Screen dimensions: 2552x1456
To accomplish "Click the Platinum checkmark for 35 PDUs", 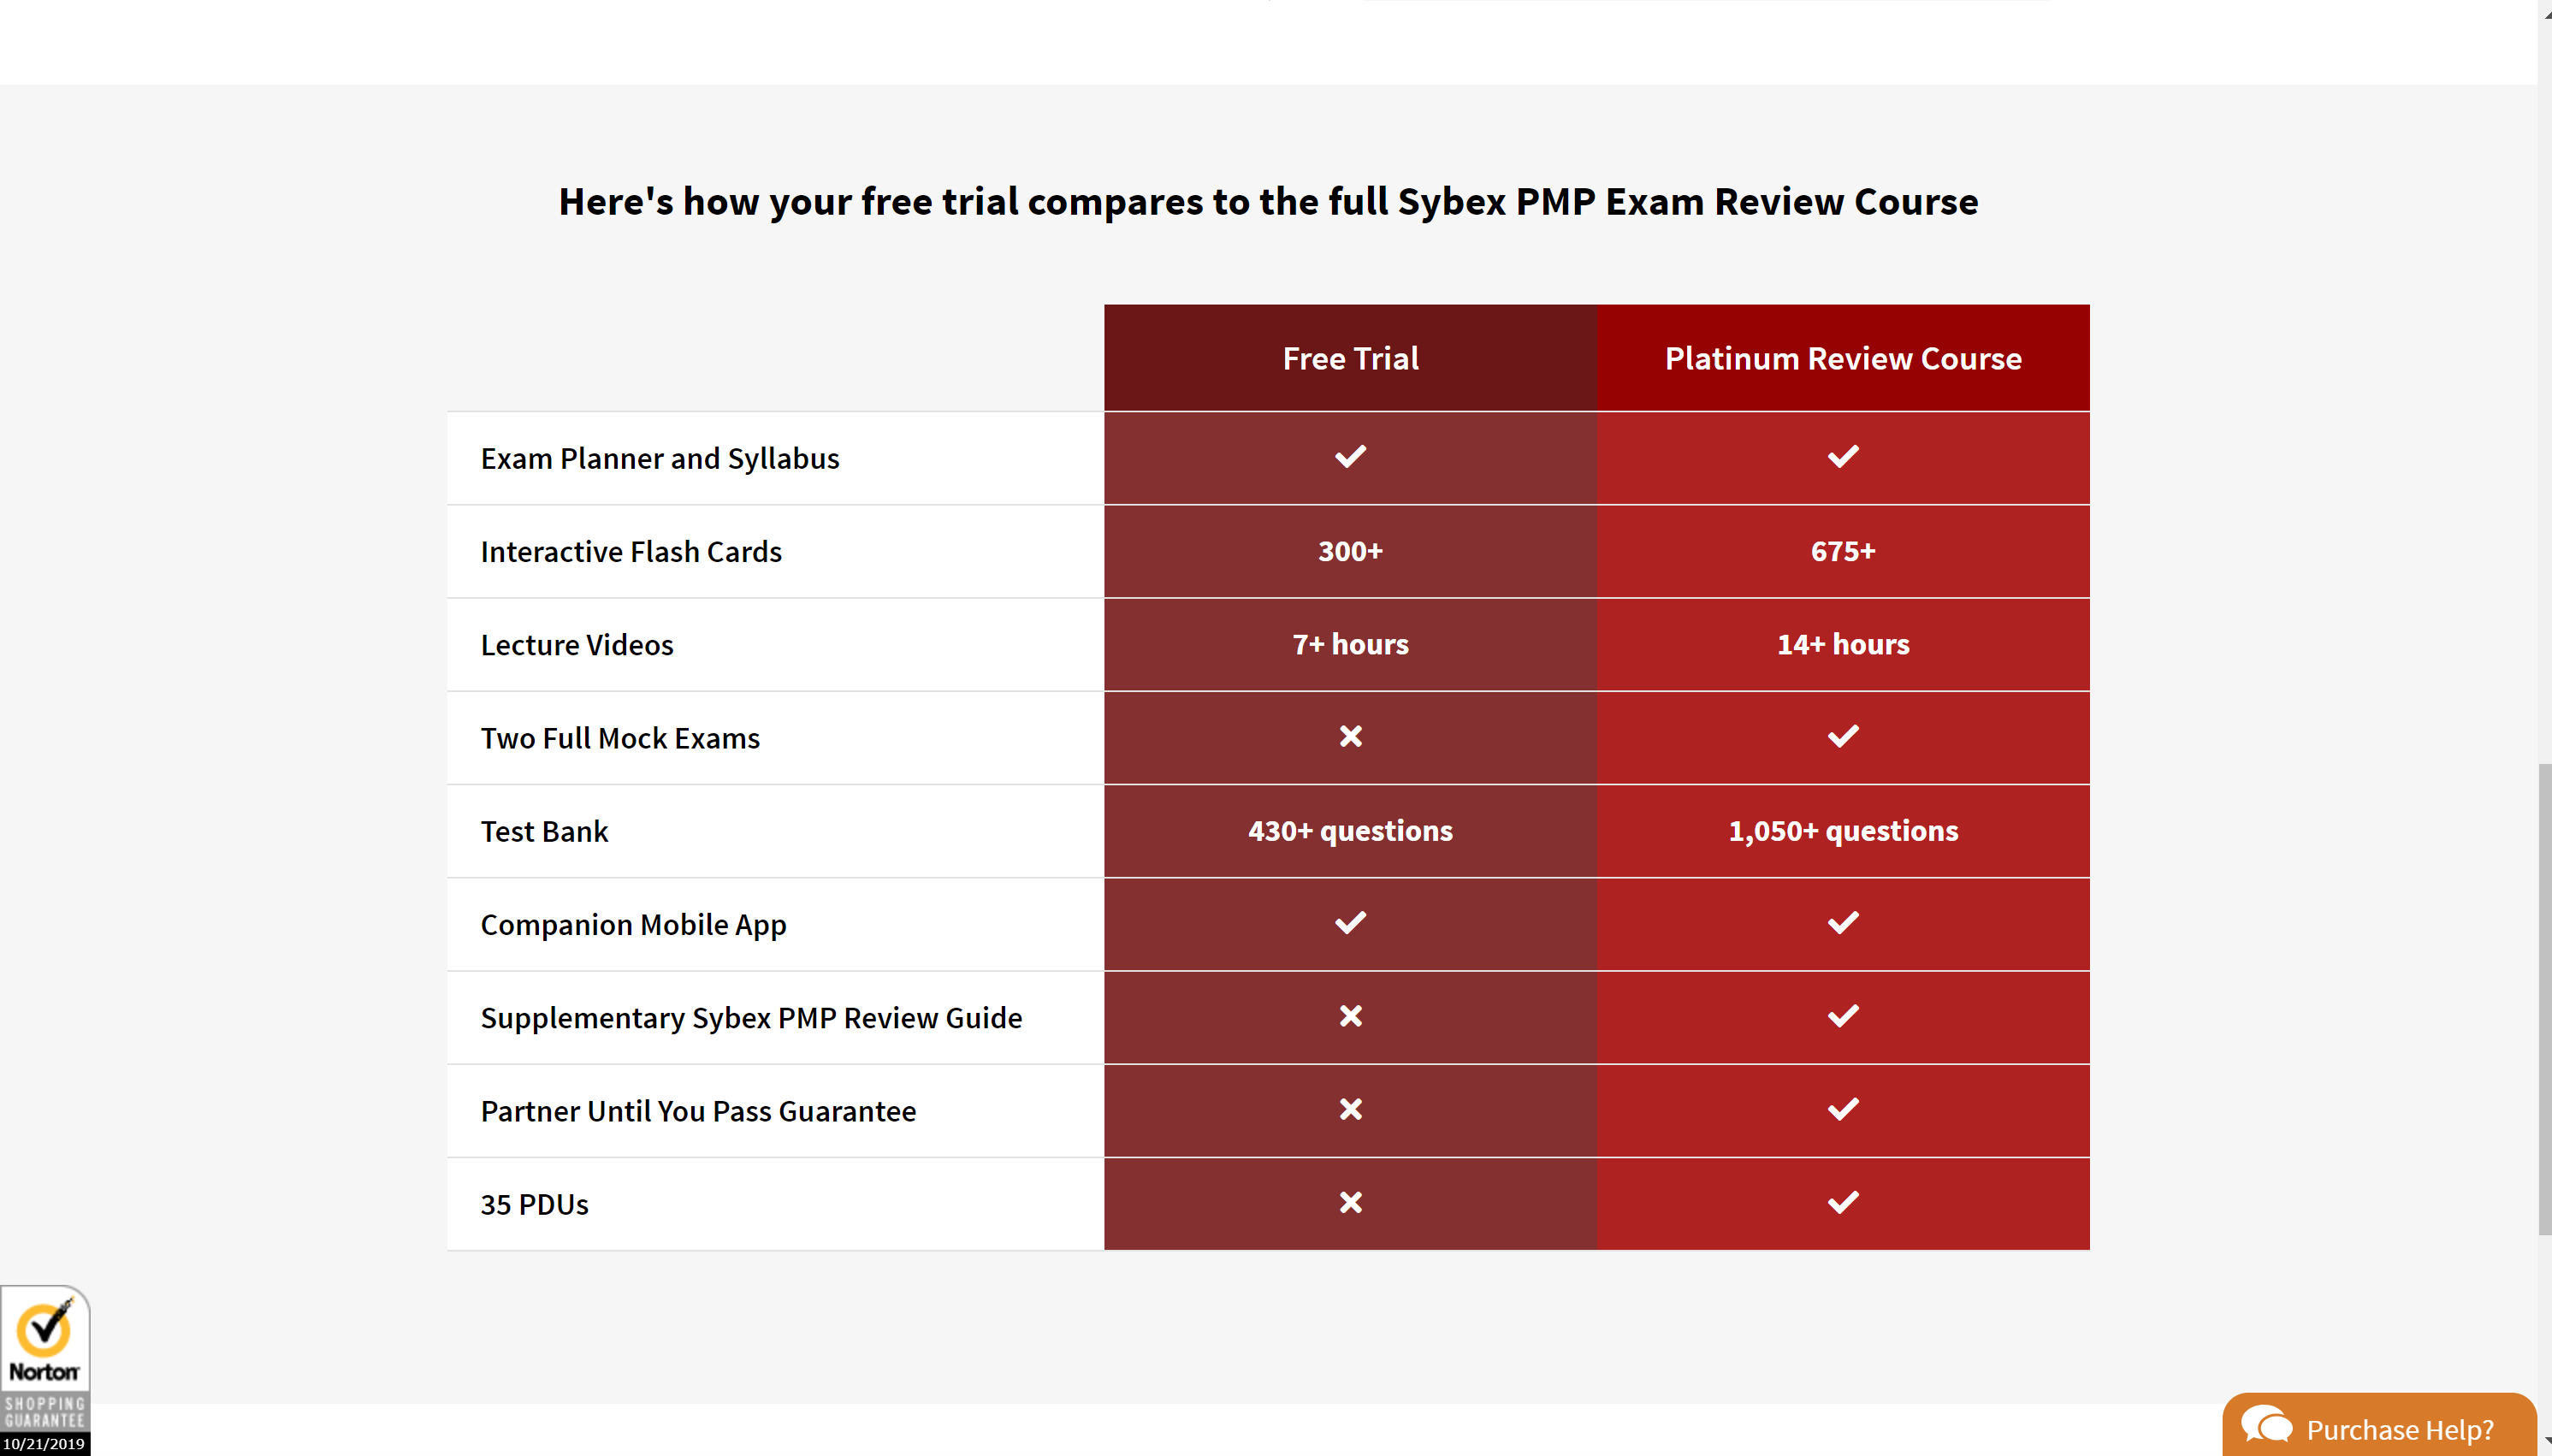I will pos(1842,1203).
